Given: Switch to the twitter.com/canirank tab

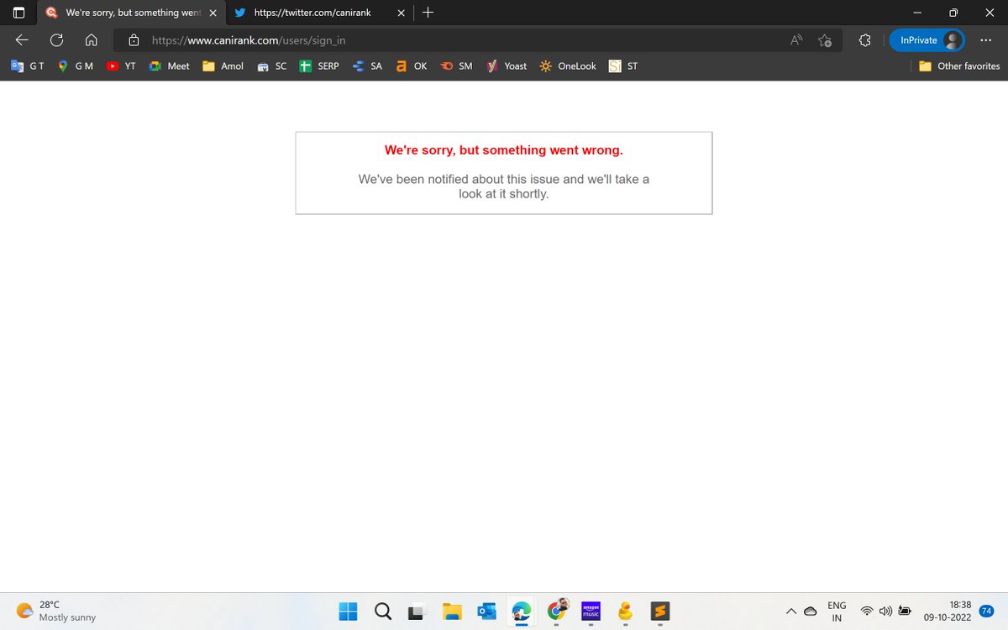Looking at the screenshot, I should click(x=318, y=13).
